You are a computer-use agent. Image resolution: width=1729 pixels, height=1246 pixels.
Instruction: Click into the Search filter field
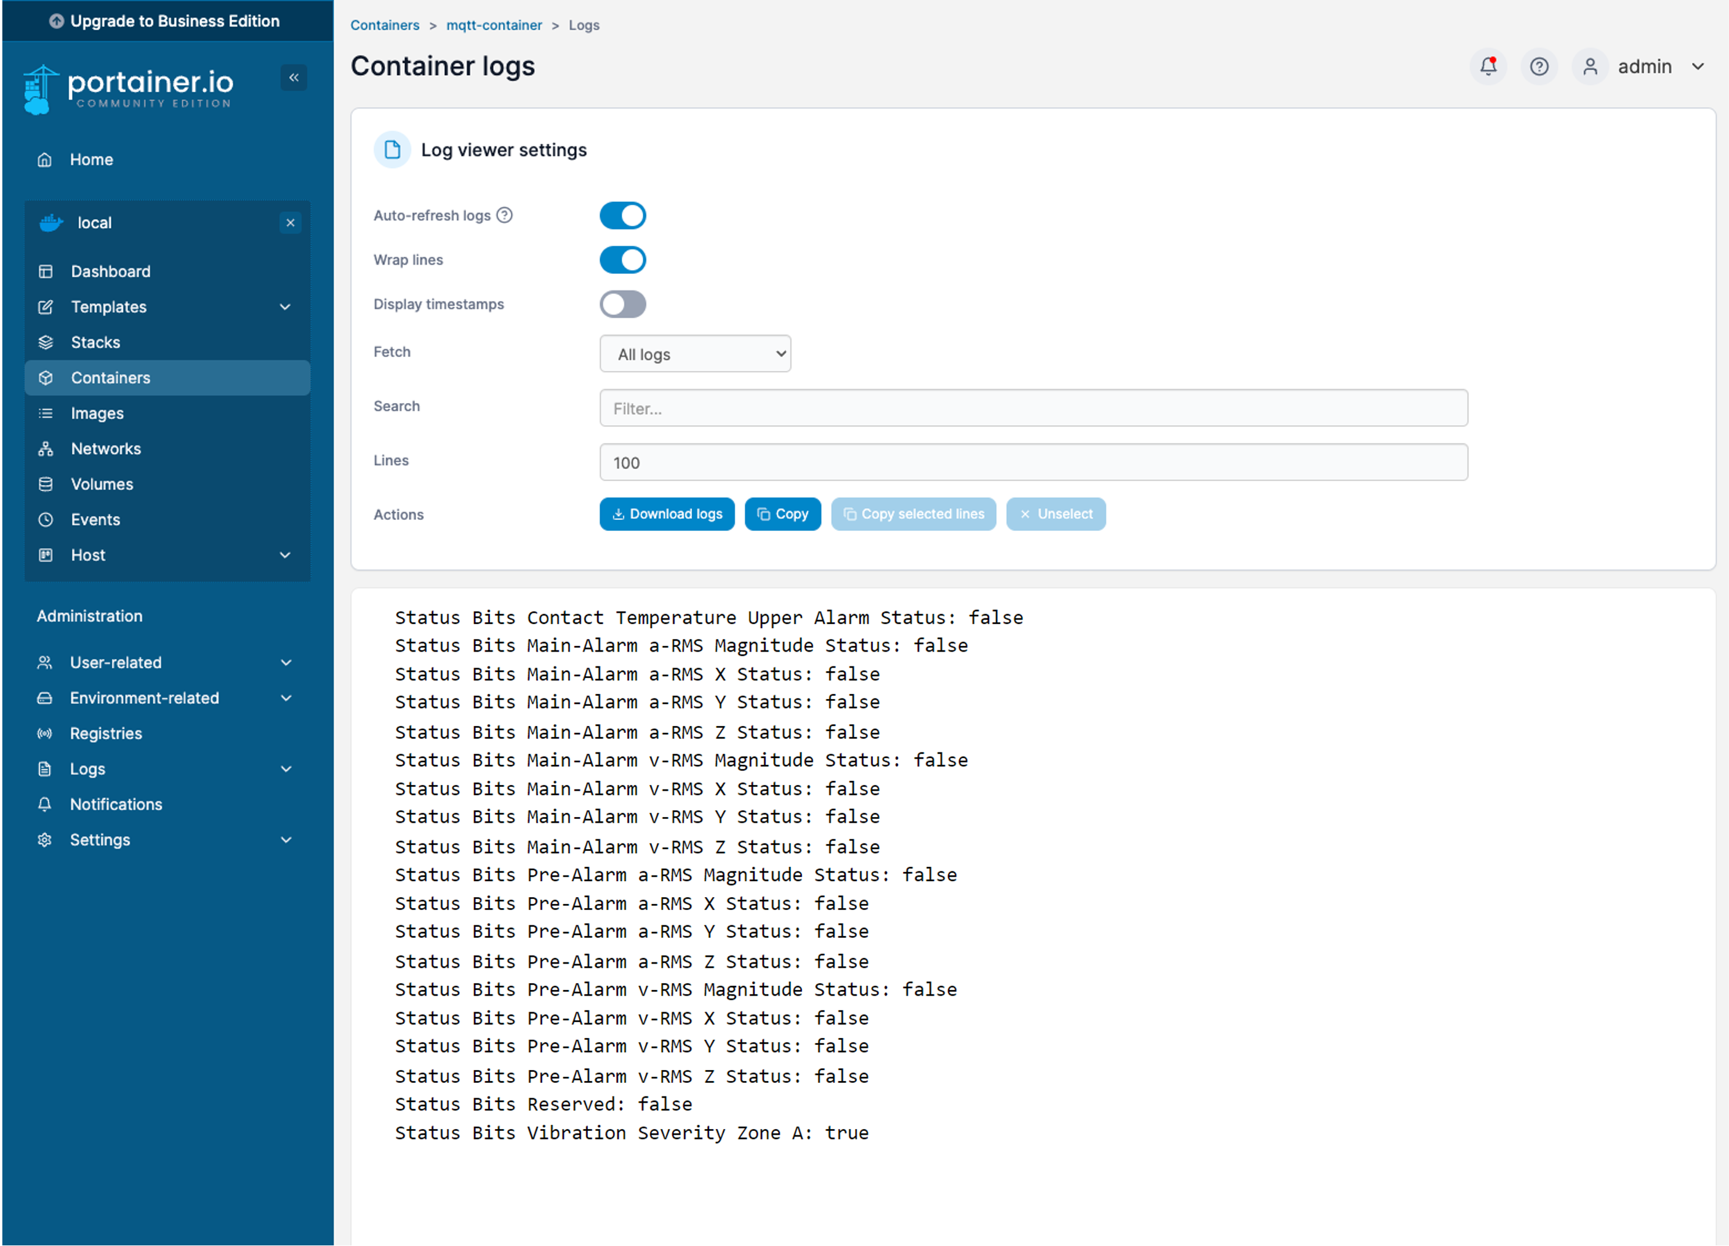click(x=1033, y=408)
